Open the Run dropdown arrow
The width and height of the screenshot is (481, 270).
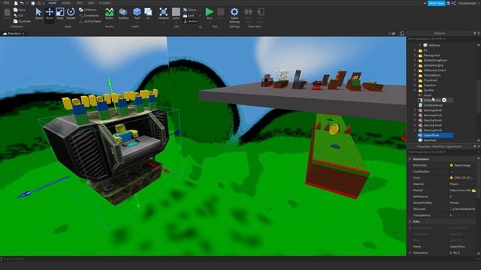coord(210,22)
